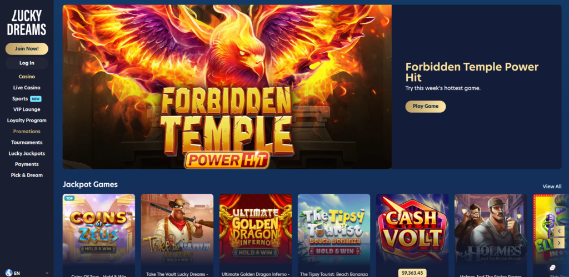Click the Lucky Dreams logo
Screen dimensions: 569x277
(27, 23)
